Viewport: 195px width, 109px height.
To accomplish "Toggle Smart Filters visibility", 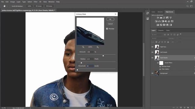I will [158, 63].
